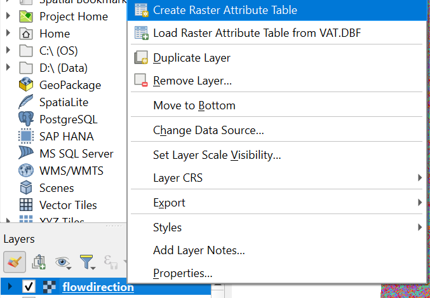Select Move to Bottom

click(x=277, y=105)
